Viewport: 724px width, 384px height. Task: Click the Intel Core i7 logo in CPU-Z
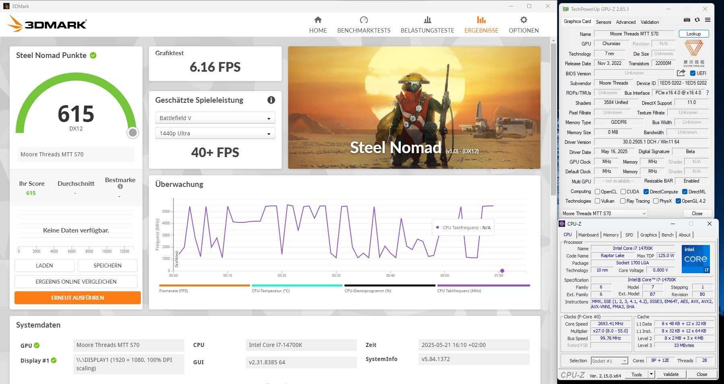[x=696, y=259]
